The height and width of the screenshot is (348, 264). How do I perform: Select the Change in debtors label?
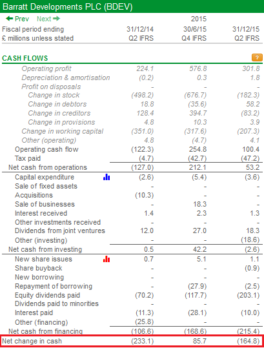click(x=57, y=104)
